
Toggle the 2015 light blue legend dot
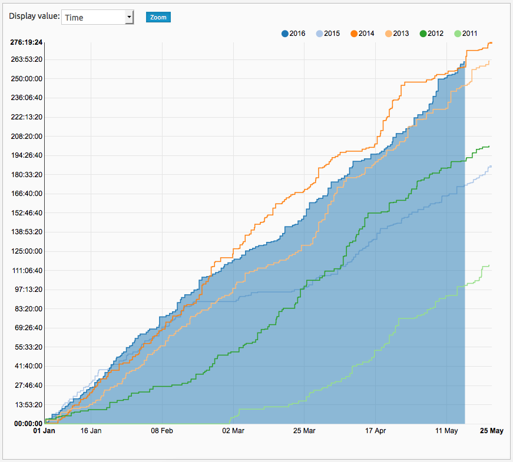coord(320,33)
